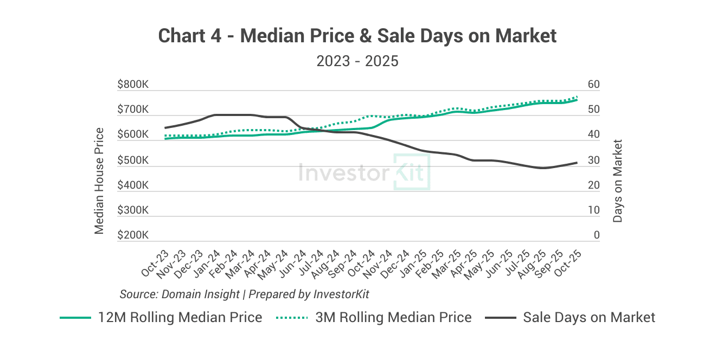The width and height of the screenshot is (716, 347).
Task: Select the 'Median House Price' axis title
Action: (99, 181)
